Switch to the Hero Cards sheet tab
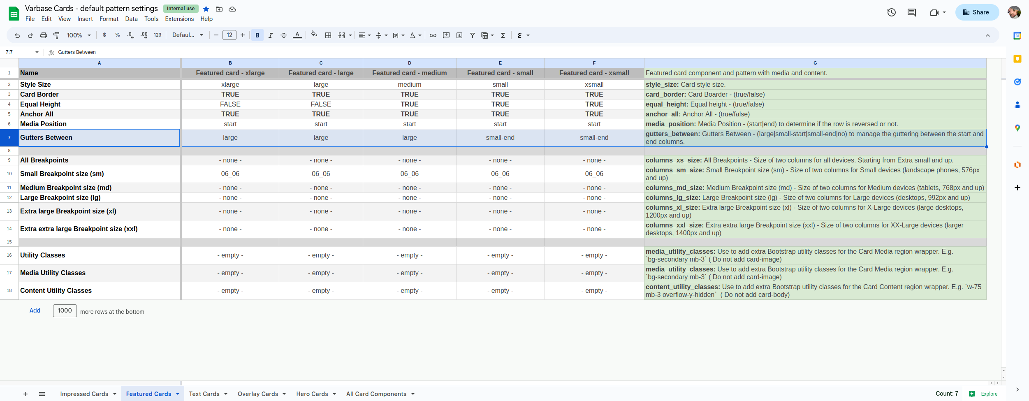The height and width of the screenshot is (401, 1029). 312,394
